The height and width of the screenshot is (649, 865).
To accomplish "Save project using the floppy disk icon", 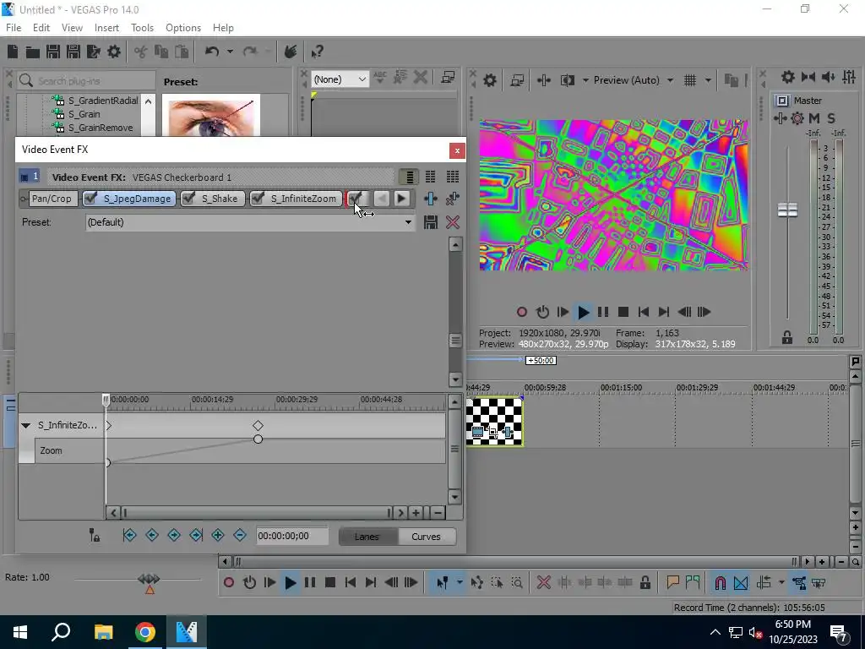I will pos(53,52).
